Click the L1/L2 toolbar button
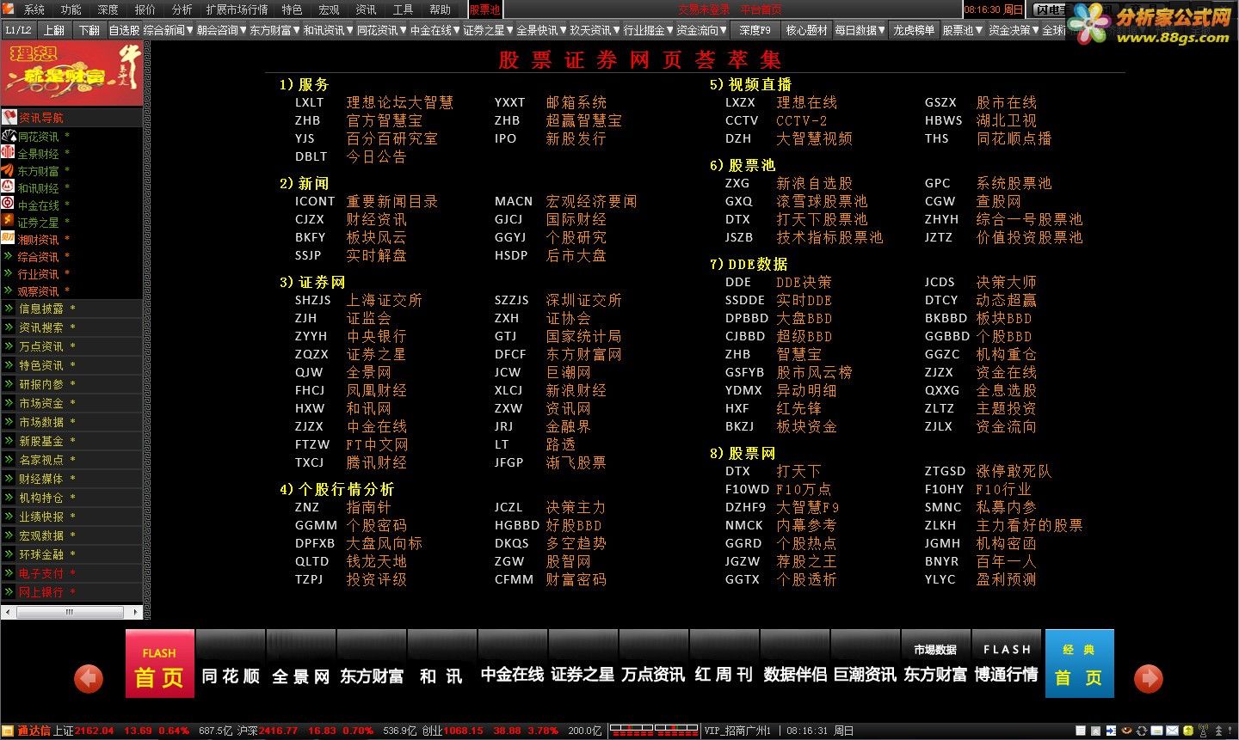This screenshot has height=740, width=1239. tap(19, 30)
